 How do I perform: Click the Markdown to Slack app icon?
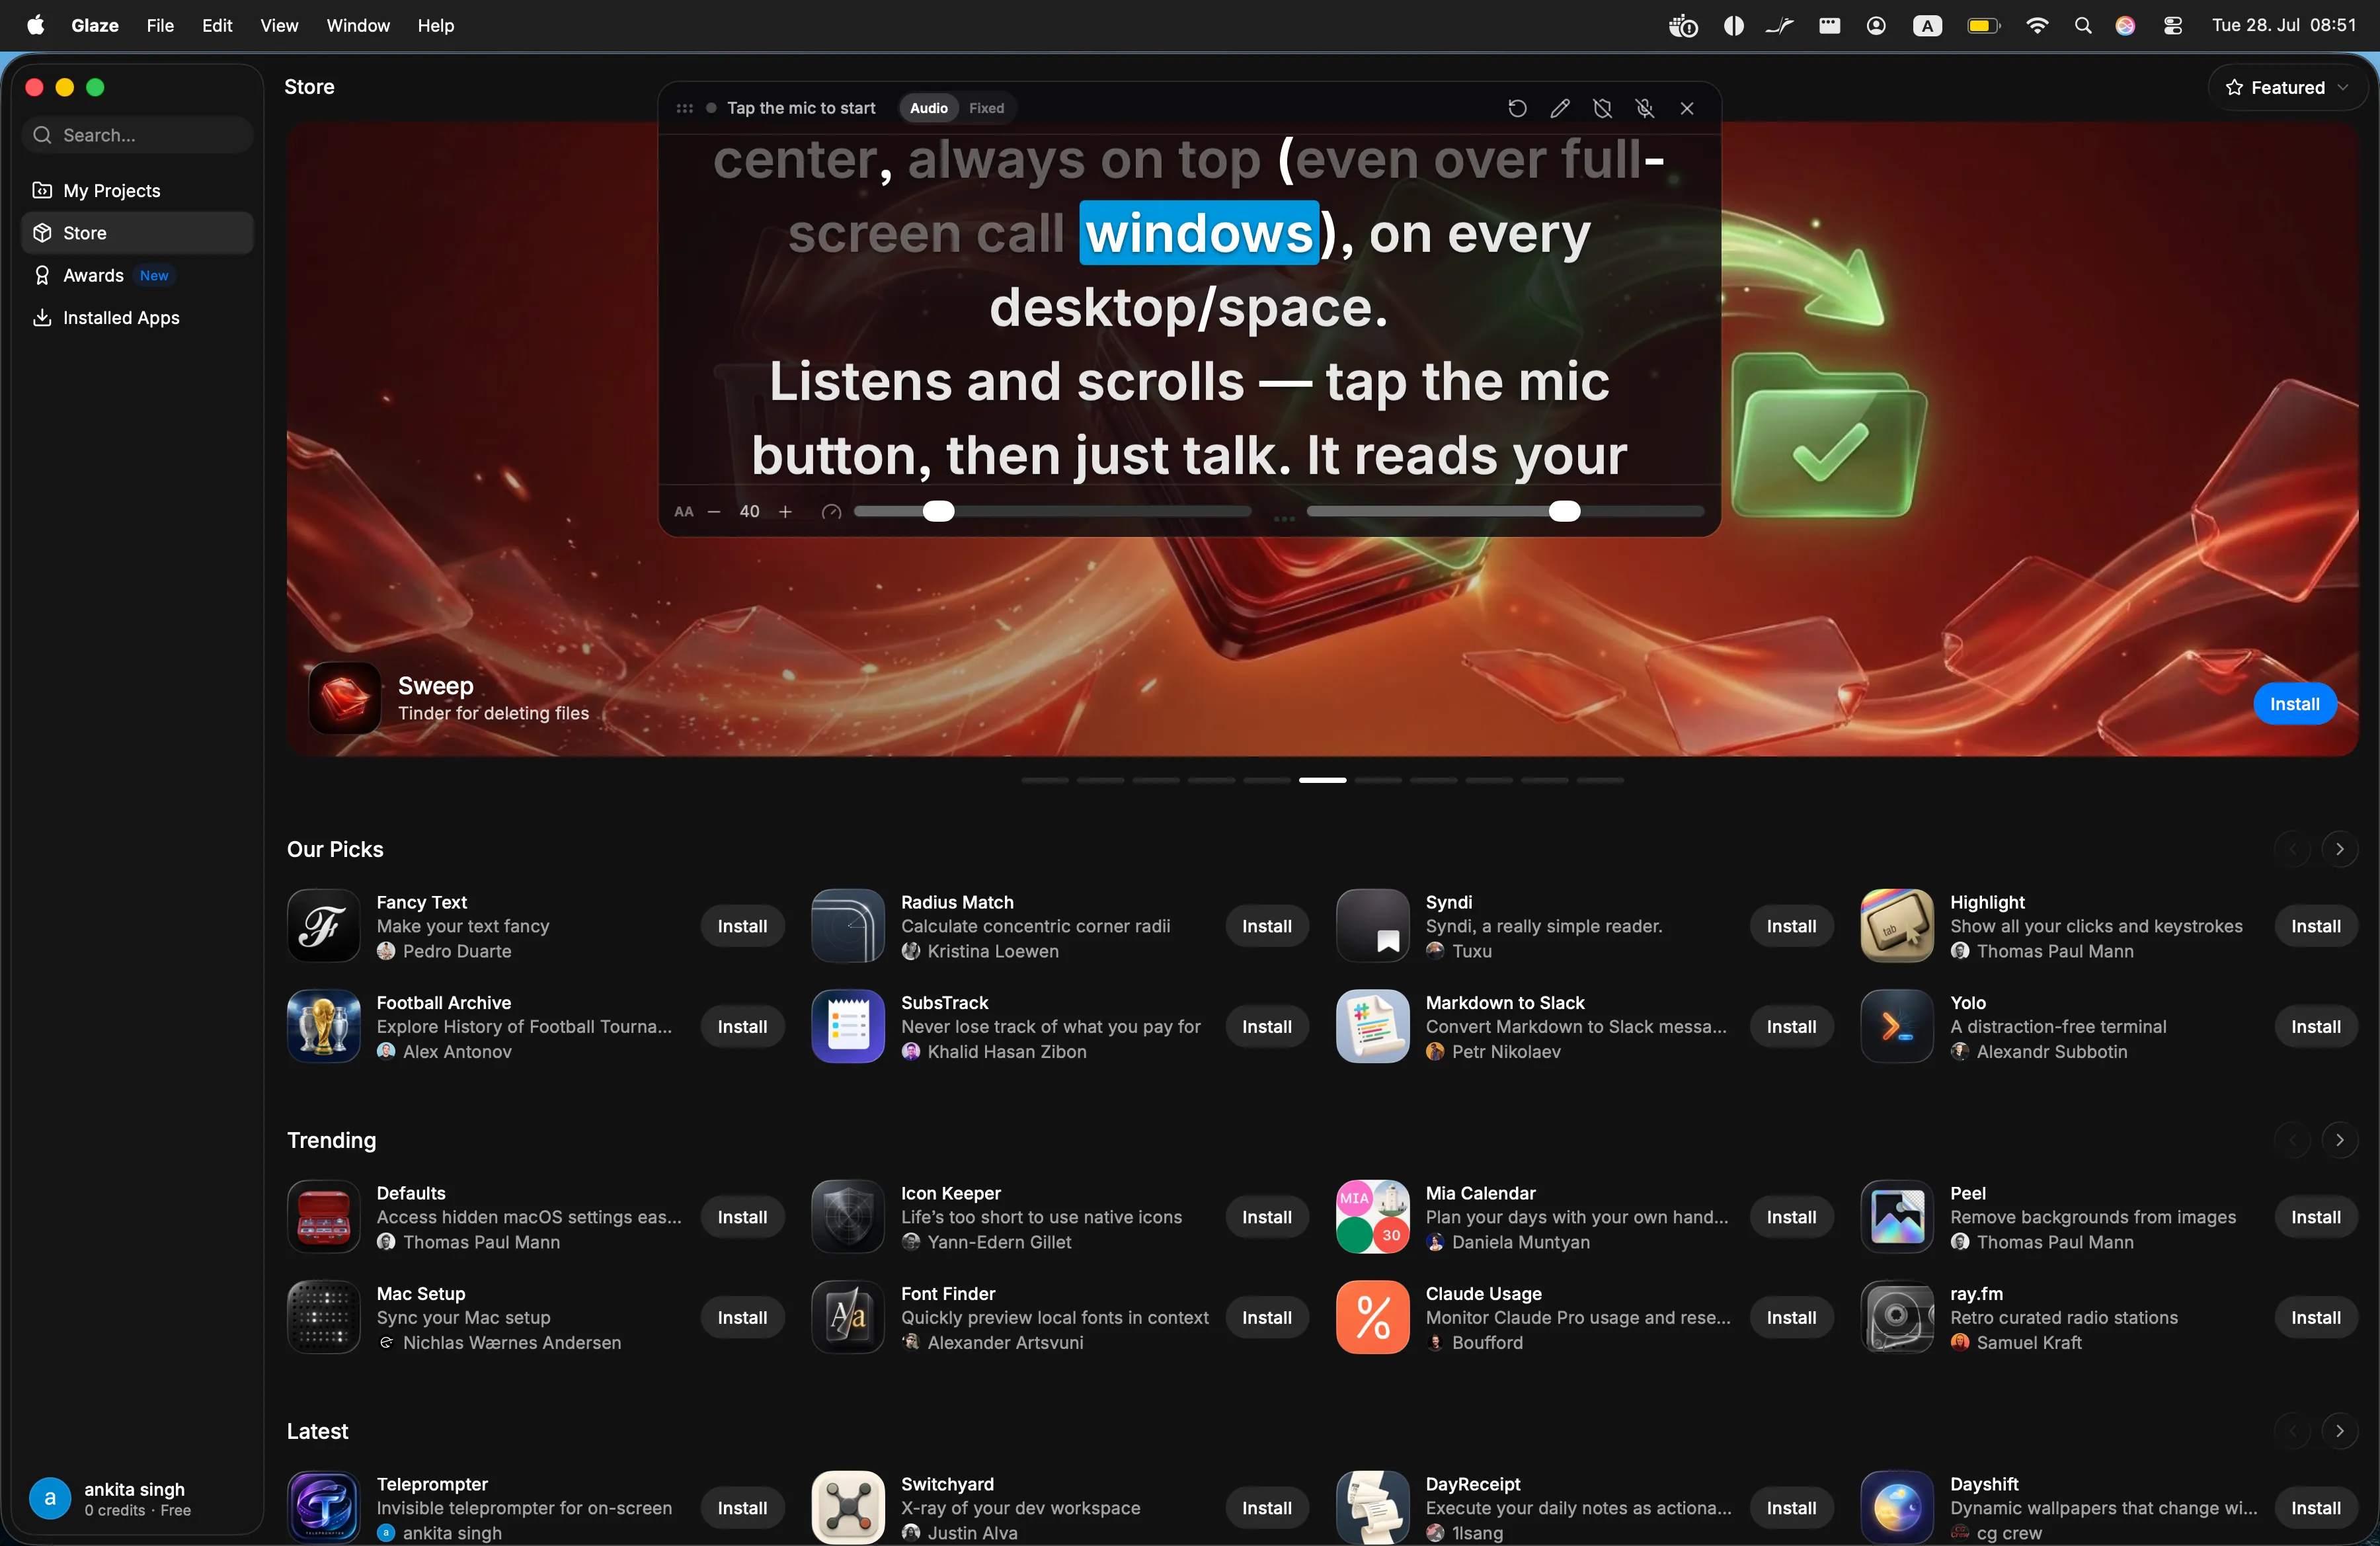1372,1026
